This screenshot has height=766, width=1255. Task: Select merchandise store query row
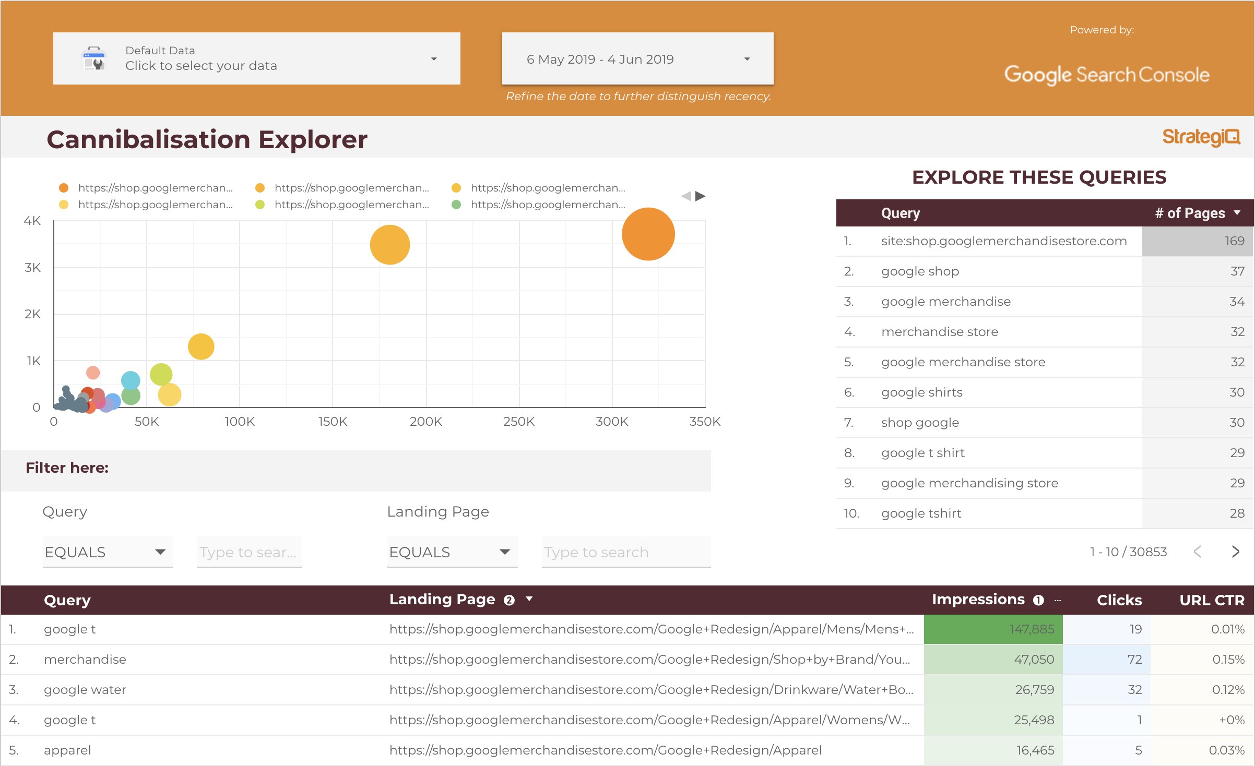pos(1045,332)
